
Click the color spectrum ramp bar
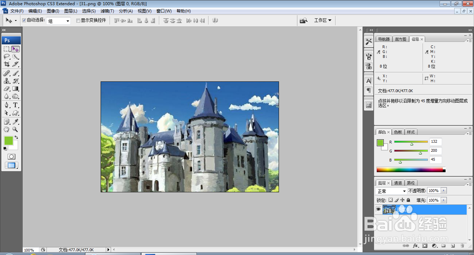pyautogui.click(x=410, y=170)
